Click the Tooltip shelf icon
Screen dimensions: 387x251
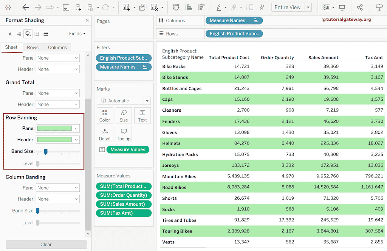click(124, 134)
